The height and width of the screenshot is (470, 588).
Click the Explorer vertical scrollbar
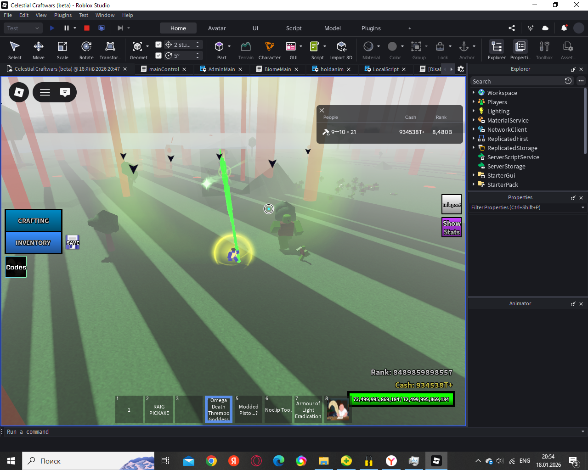(585, 121)
